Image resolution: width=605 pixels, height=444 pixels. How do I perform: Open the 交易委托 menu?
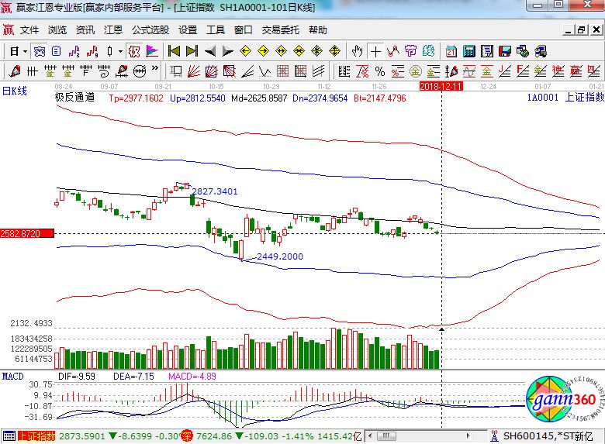280,30
